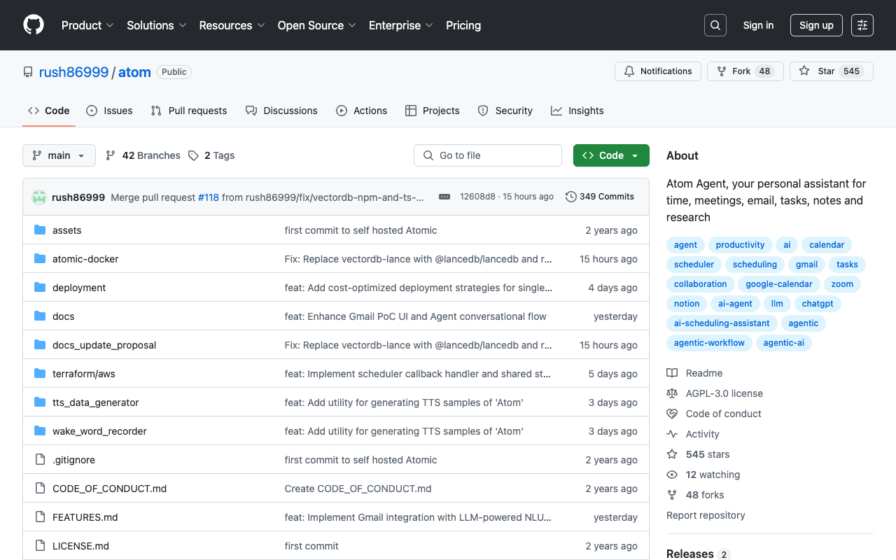Screen dimensions: 896x560
Task: Open the 349 Commits history
Action: tap(600, 197)
